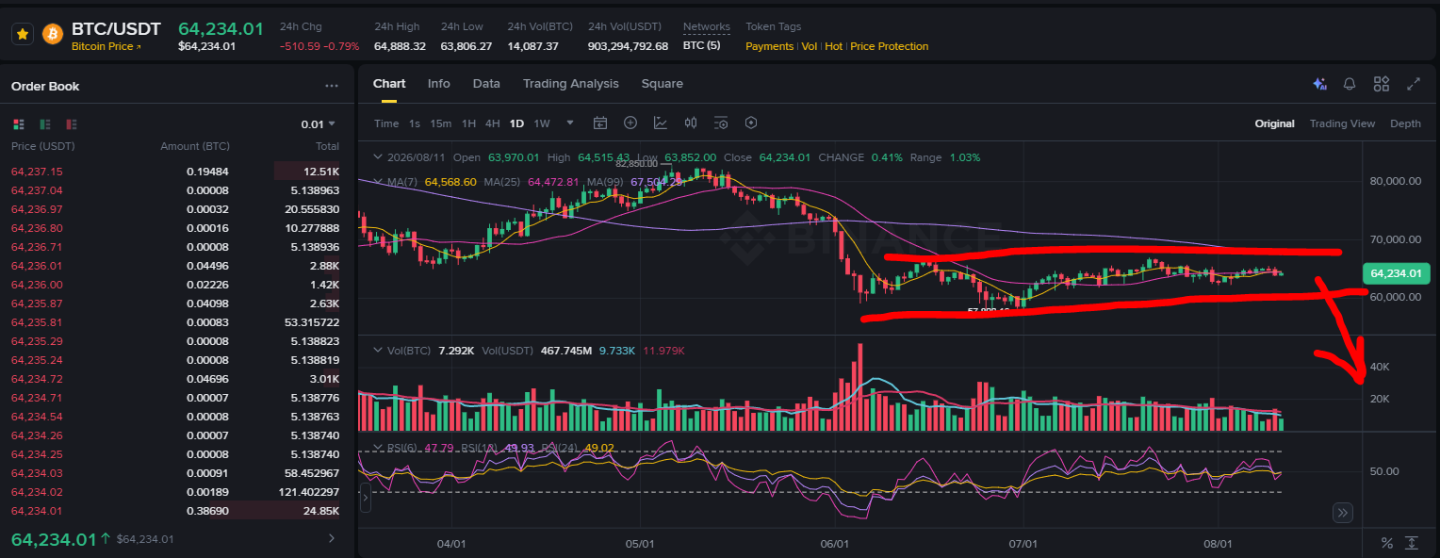Click the 24h High value 64,888.32
The width and height of the screenshot is (1440, 558).
tap(400, 46)
